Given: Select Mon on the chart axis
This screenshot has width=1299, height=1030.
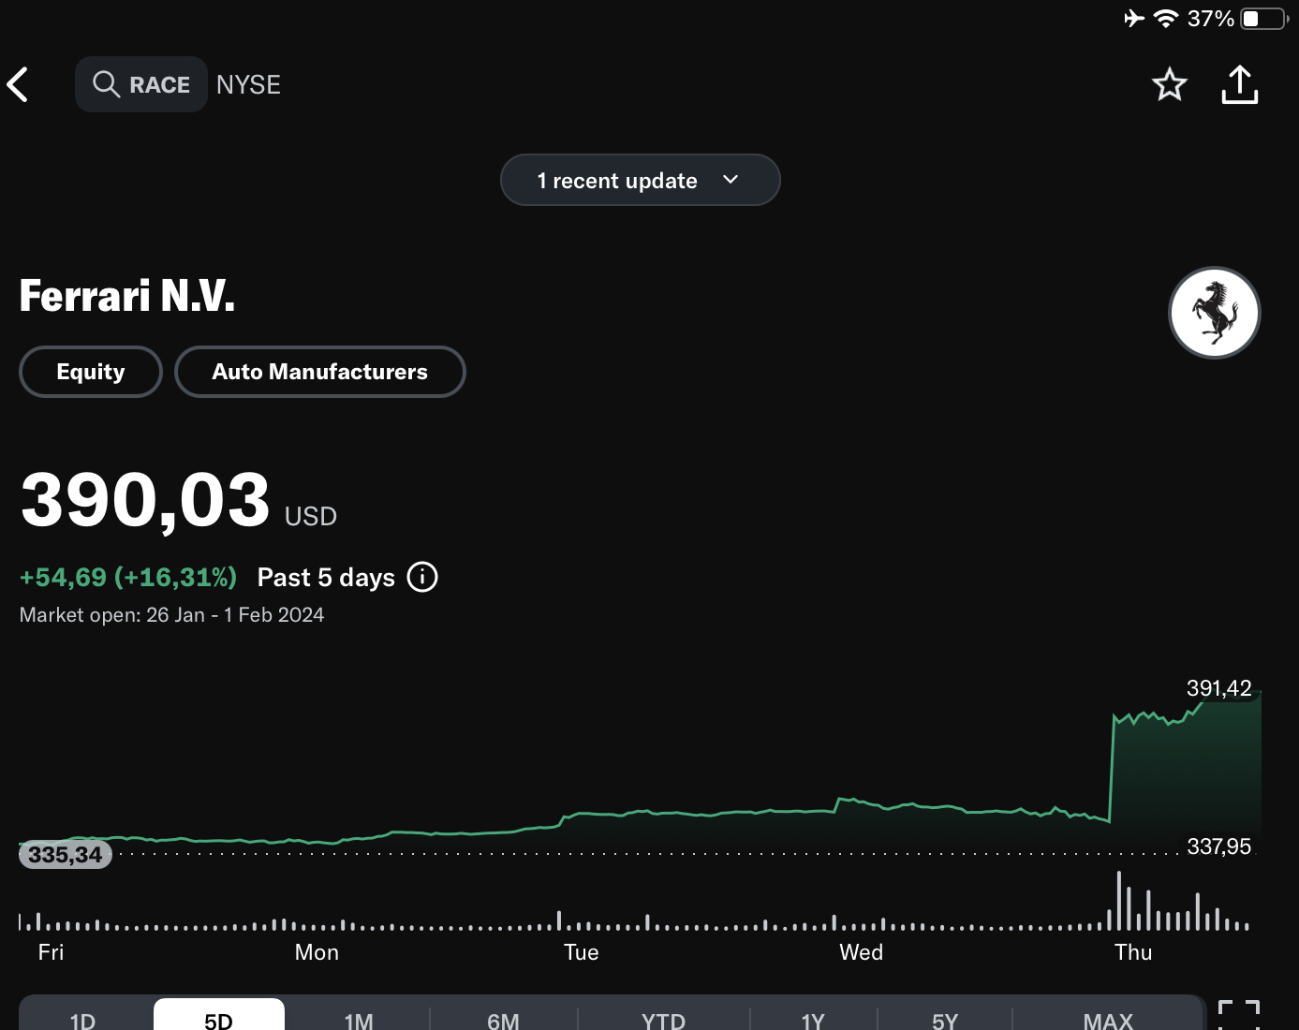Looking at the screenshot, I should click(x=317, y=952).
